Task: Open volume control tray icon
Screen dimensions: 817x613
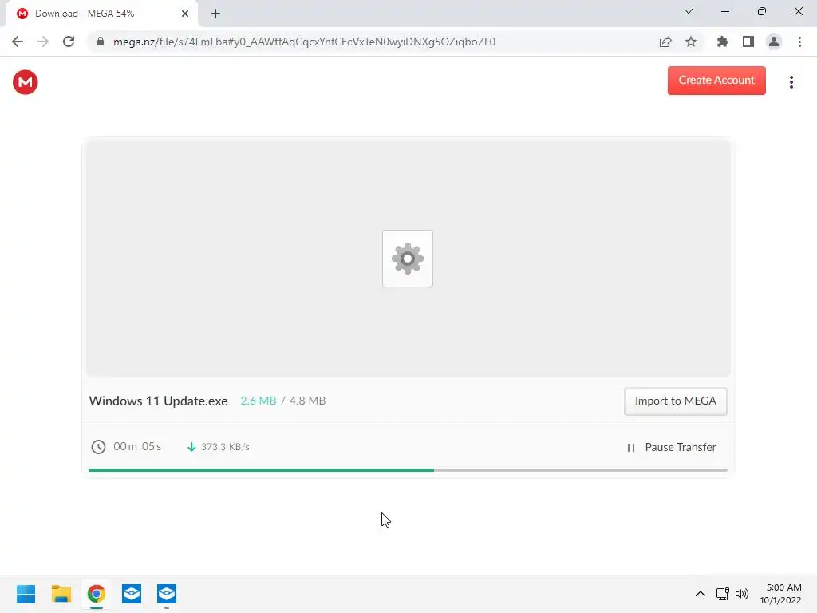Action: (x=741, y=594)
